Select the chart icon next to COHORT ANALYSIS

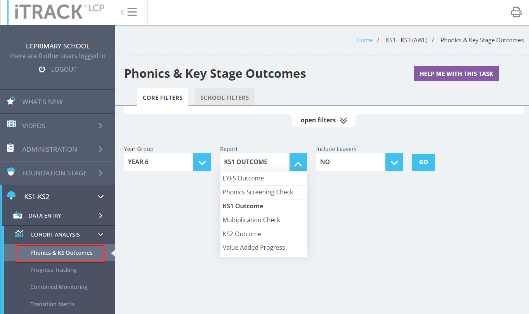click(x=19, y=234)
